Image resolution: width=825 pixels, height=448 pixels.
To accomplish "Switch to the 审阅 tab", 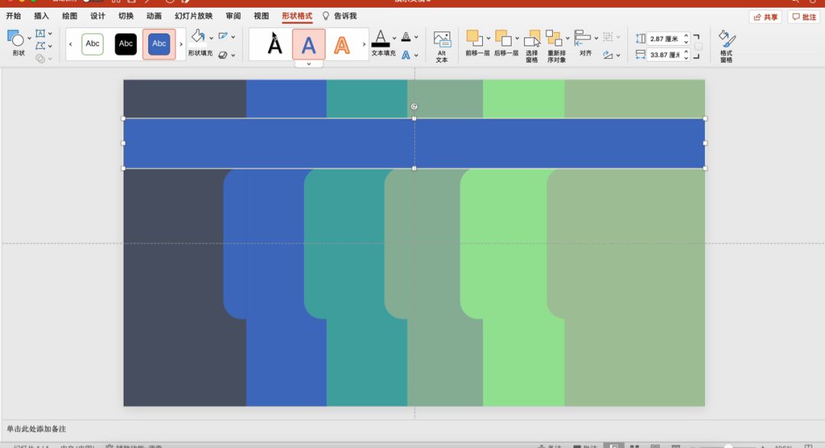I will (x=233, y=16).
